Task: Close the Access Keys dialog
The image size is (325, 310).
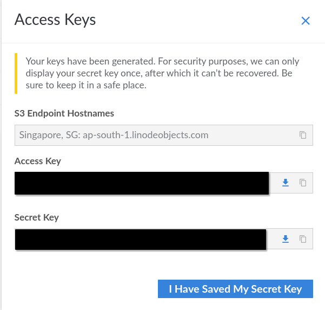Action: click(x=306, y=21)
